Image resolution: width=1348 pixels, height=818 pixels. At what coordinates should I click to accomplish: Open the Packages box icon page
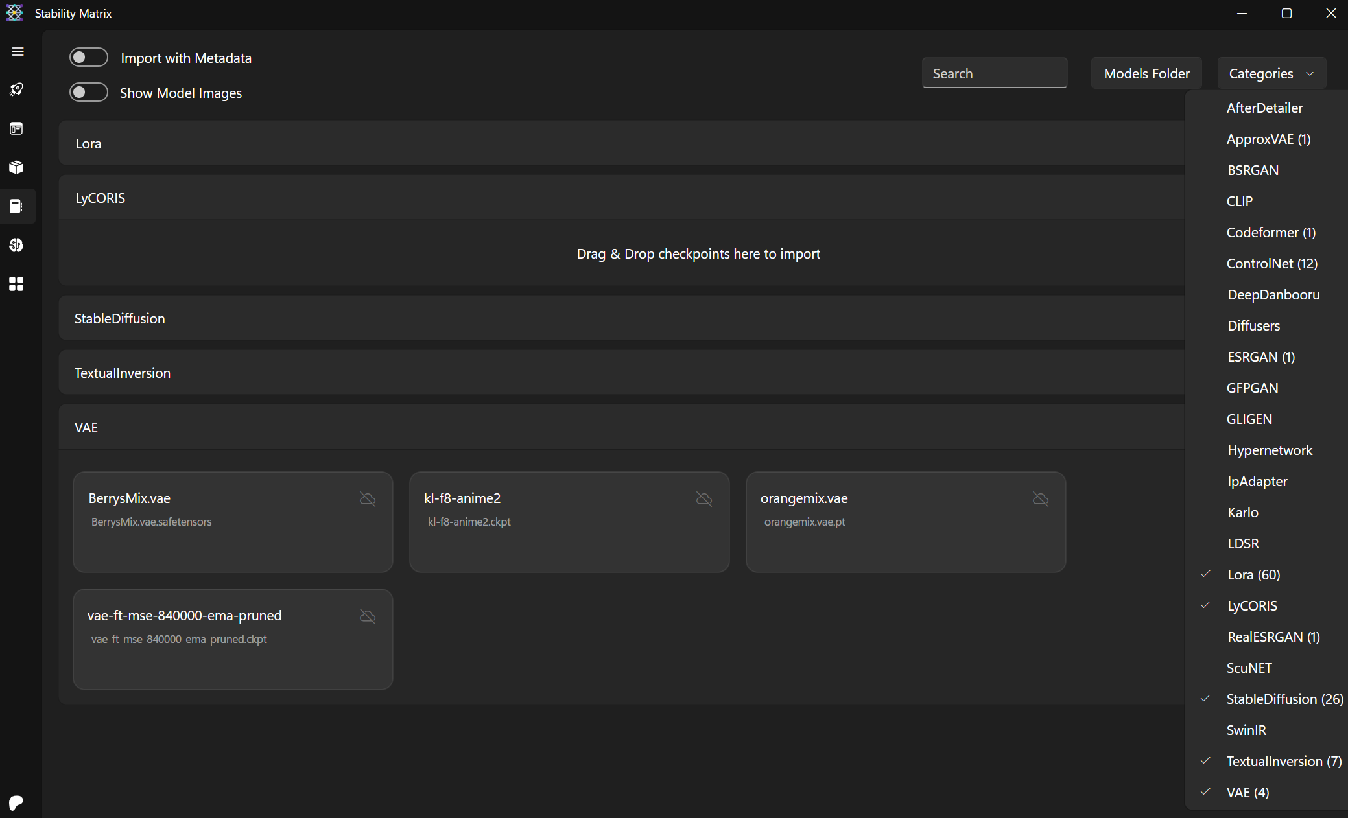pyautogui.click(x=17, y=167)
